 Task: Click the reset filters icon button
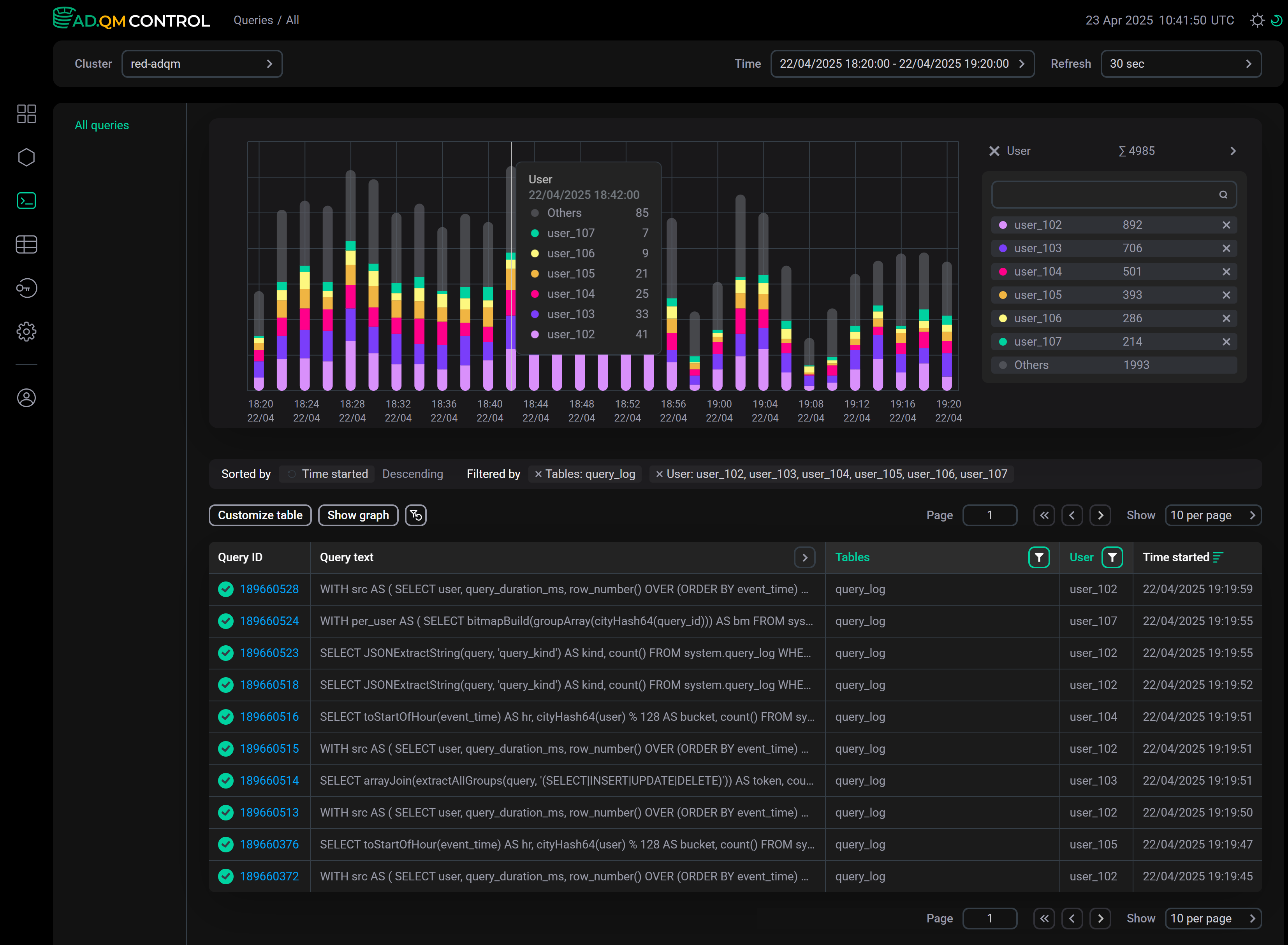tap(415, 515)
